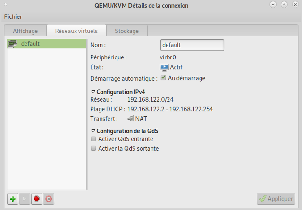Viewport: 302px width, 210px height.
Task: Toggle the Au démarrage autostart checkbox
Action: (x=163, y=78)
